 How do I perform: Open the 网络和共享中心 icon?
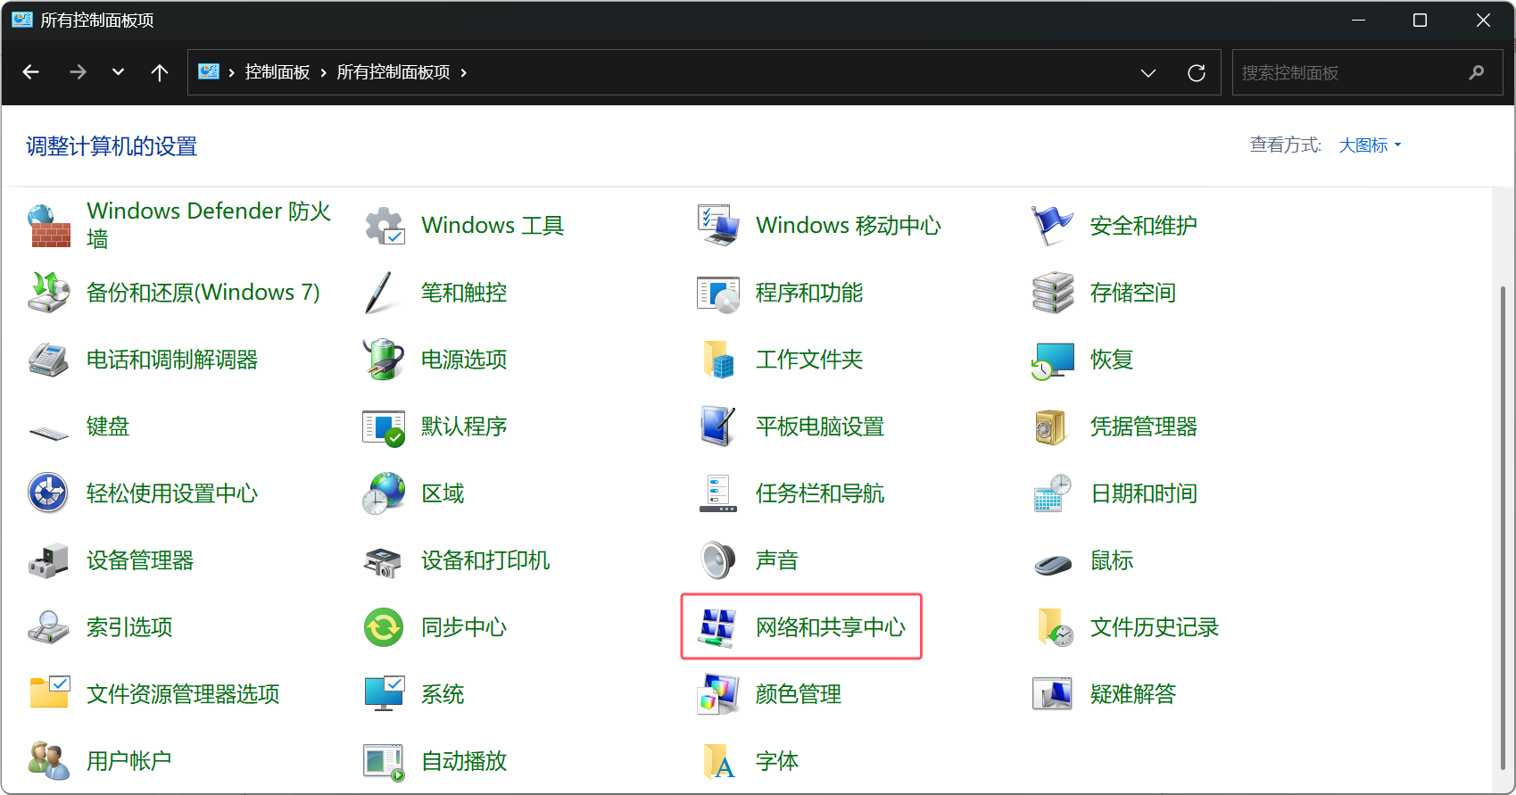tap(718, 627)
